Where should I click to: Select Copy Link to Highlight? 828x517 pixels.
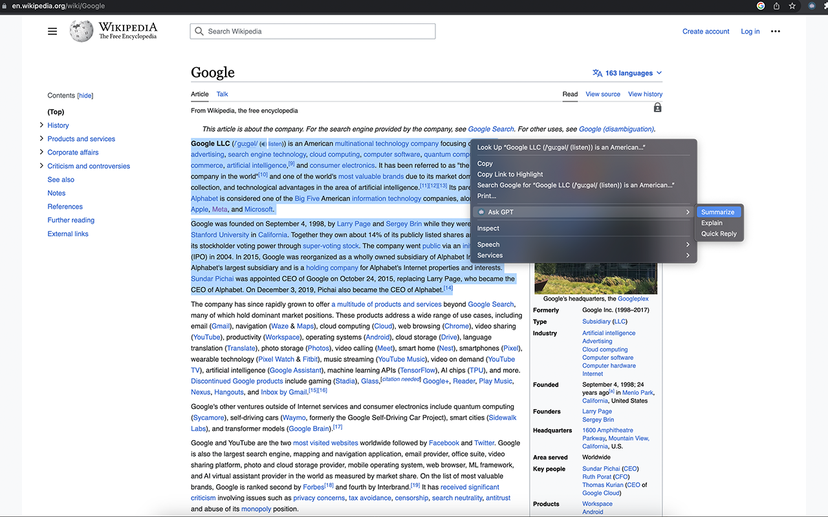coord(510,174)
